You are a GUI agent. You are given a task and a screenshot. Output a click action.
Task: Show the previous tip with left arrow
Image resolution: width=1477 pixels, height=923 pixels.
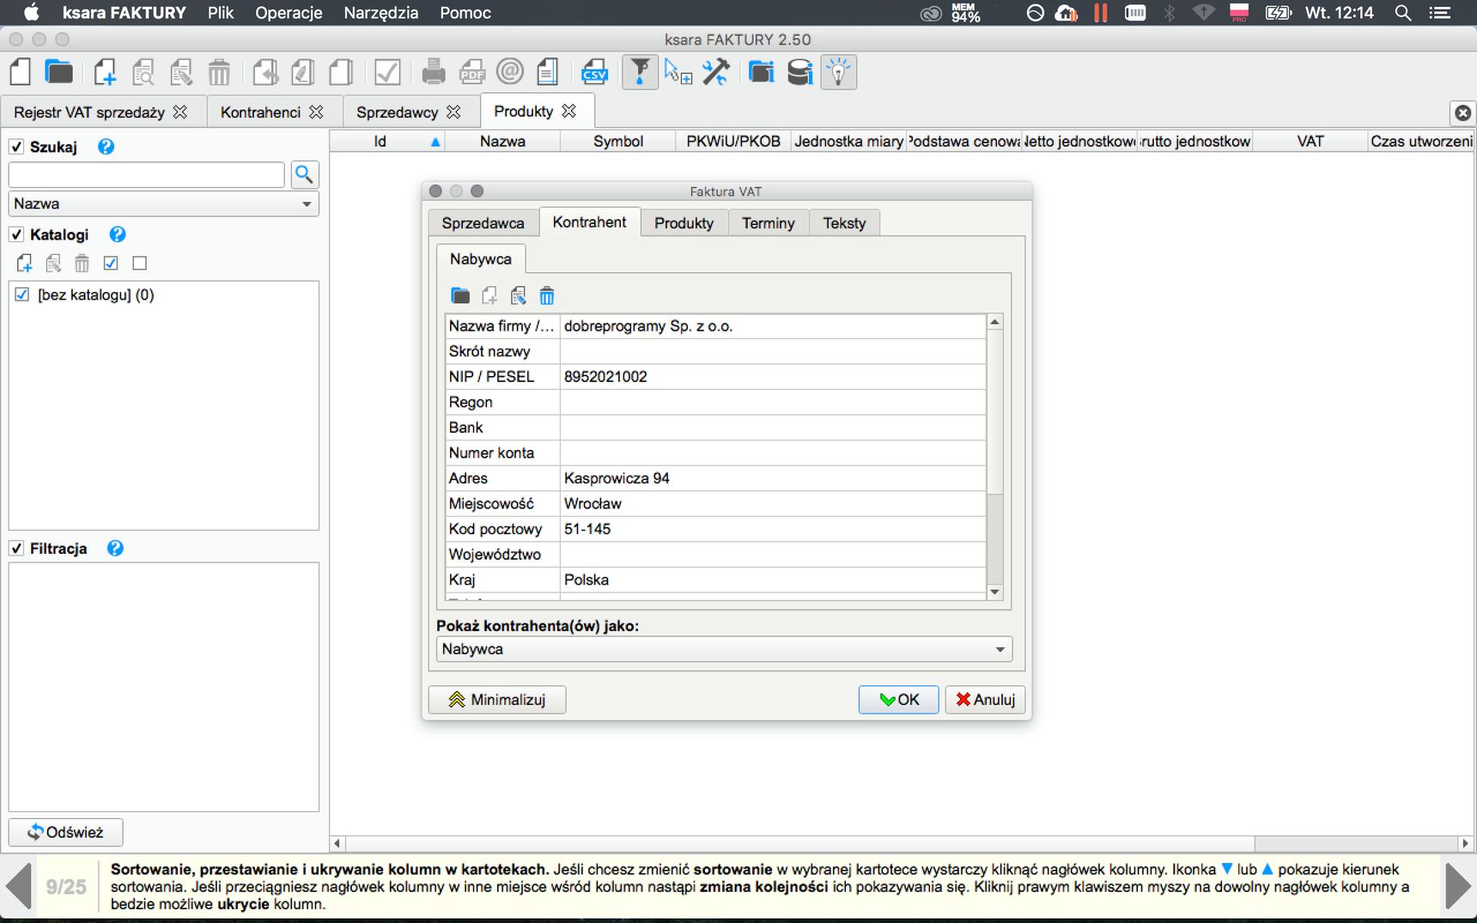point(18,886)
